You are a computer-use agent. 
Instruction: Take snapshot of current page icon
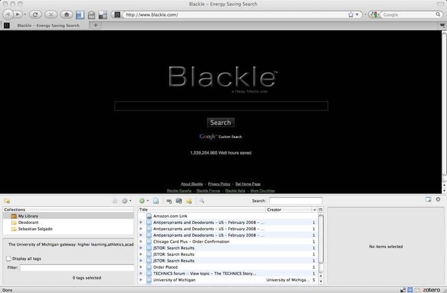tap(179, 201)
